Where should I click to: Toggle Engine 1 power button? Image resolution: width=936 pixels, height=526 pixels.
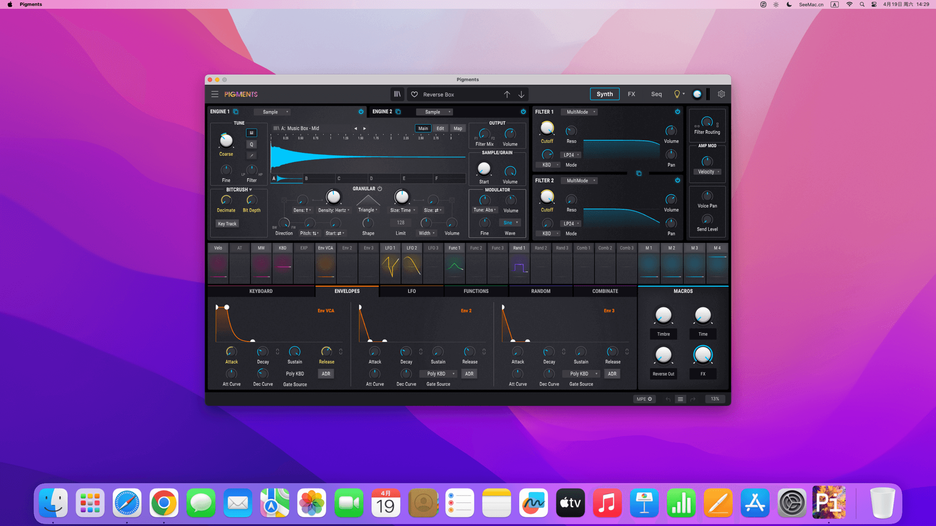click(361, 112)
